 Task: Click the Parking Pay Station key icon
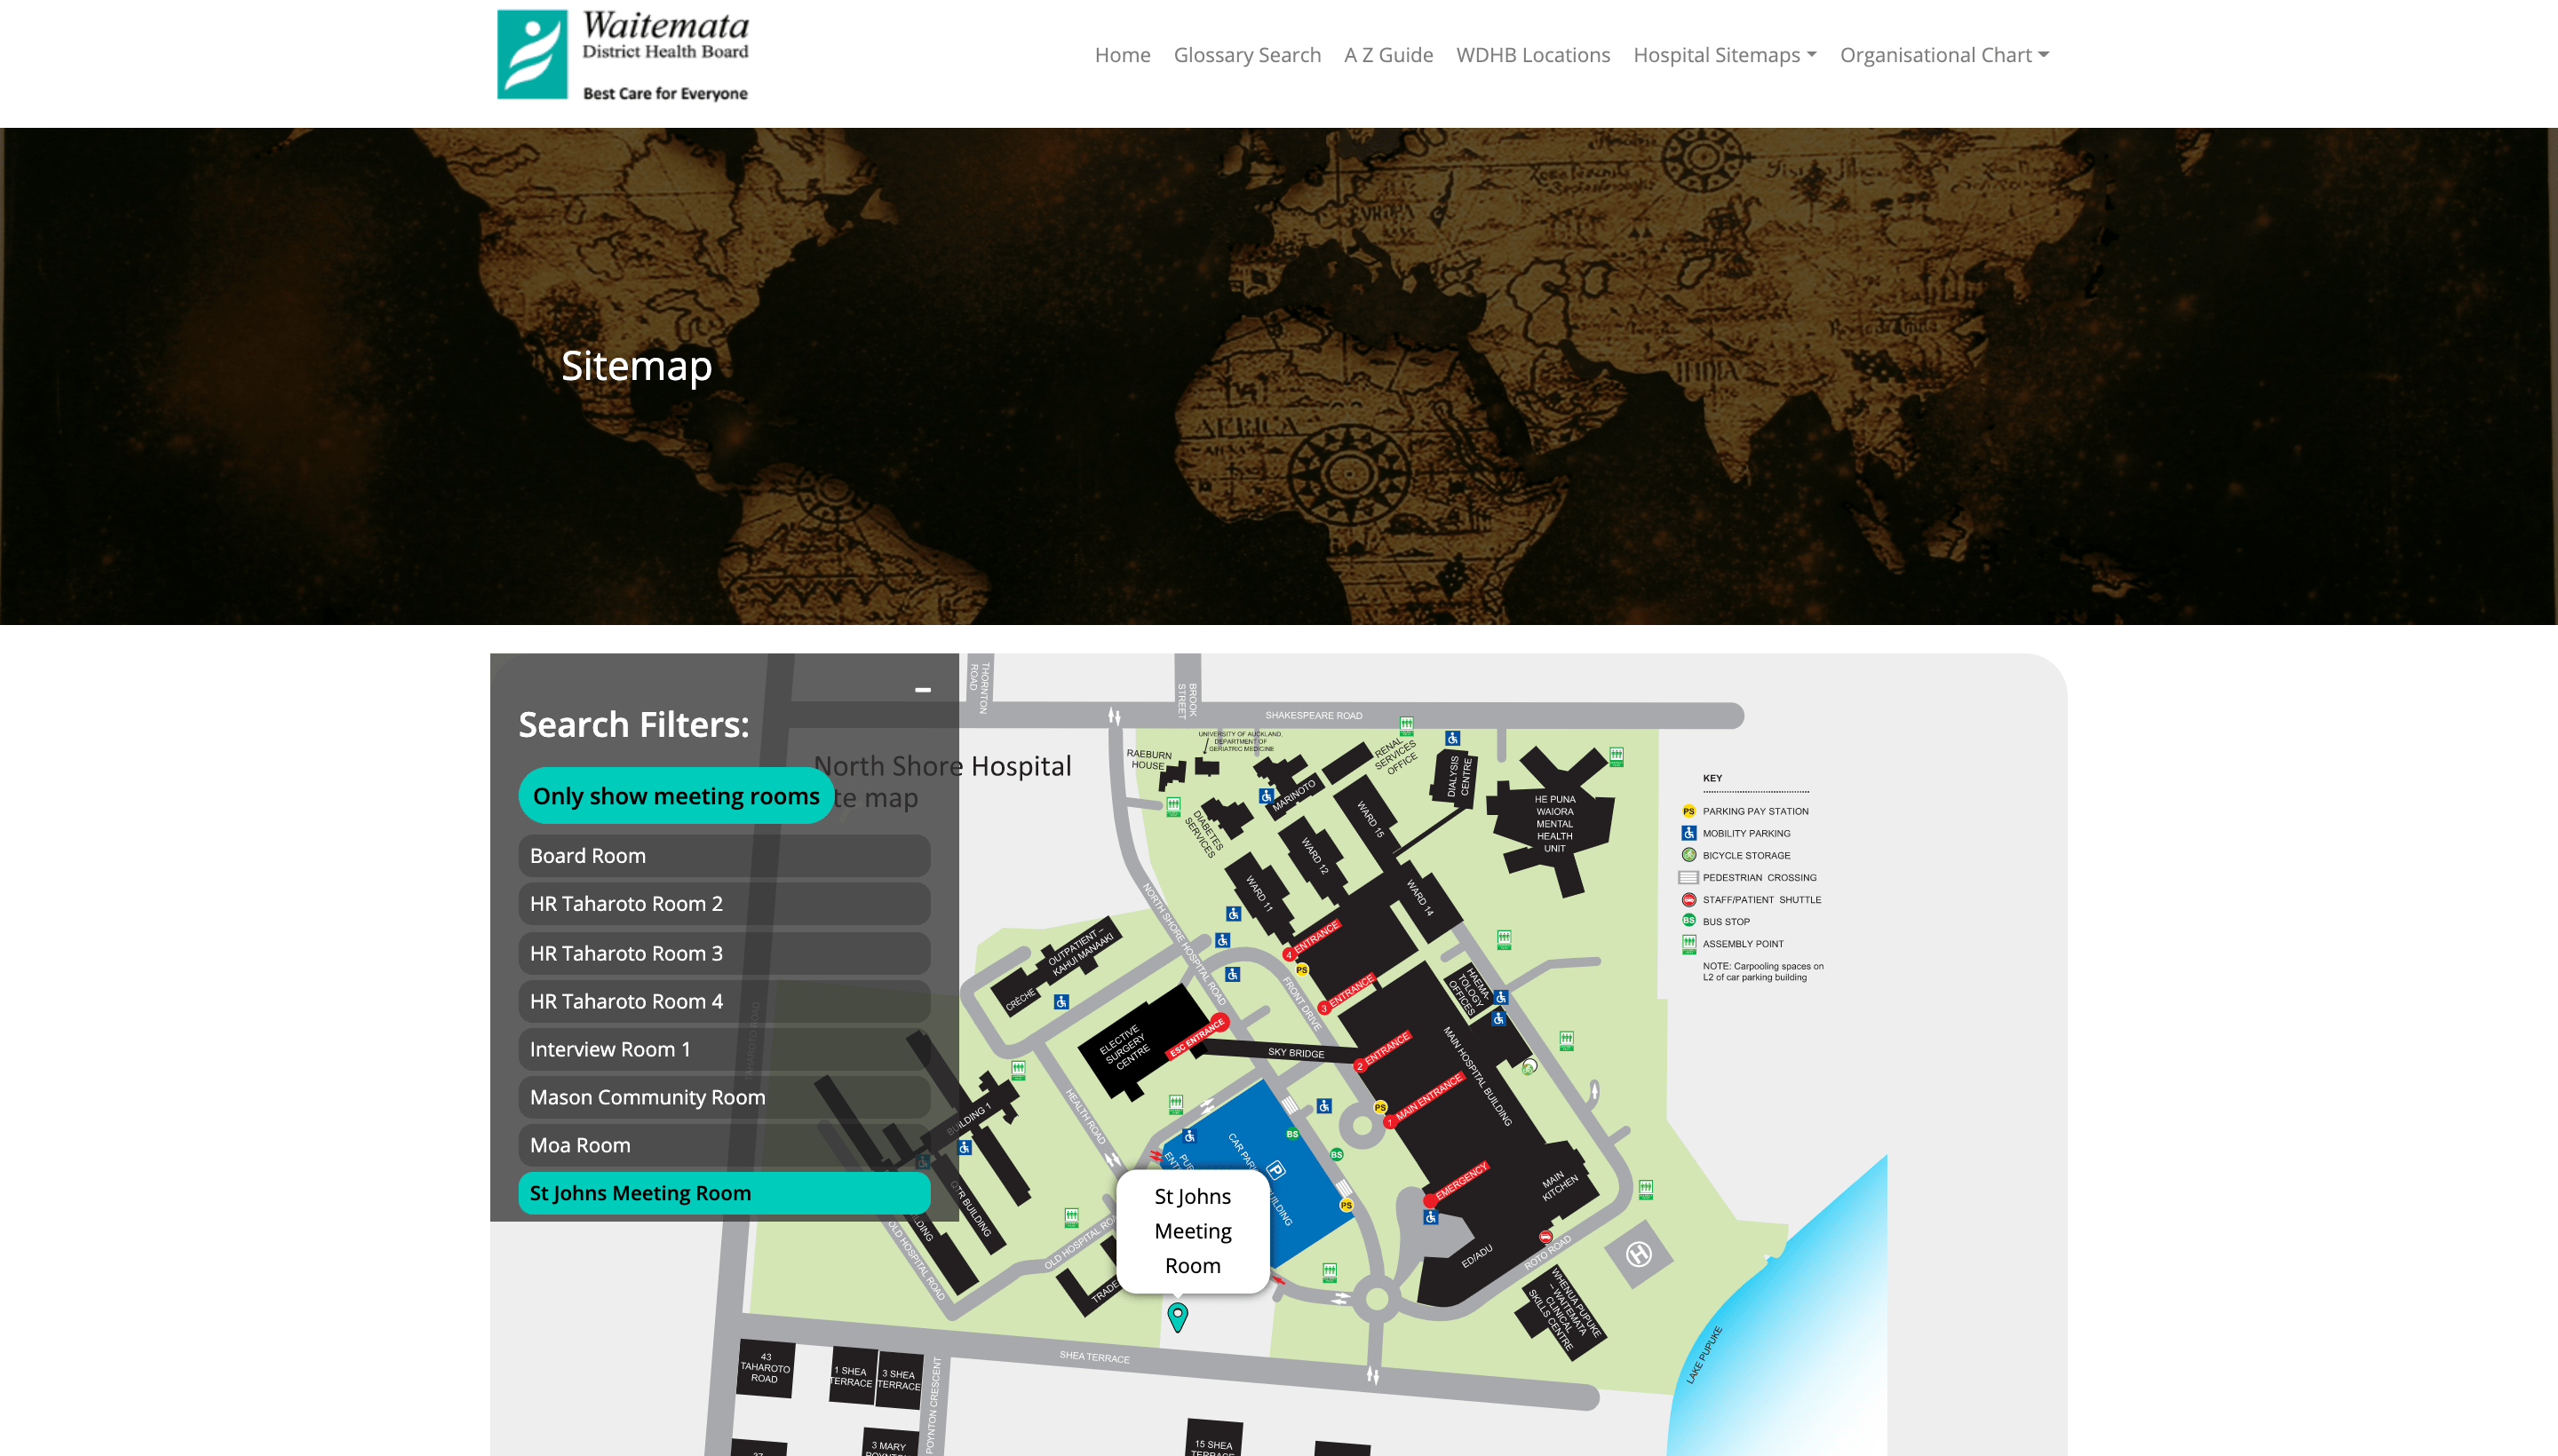click(x=1688, y=811)
